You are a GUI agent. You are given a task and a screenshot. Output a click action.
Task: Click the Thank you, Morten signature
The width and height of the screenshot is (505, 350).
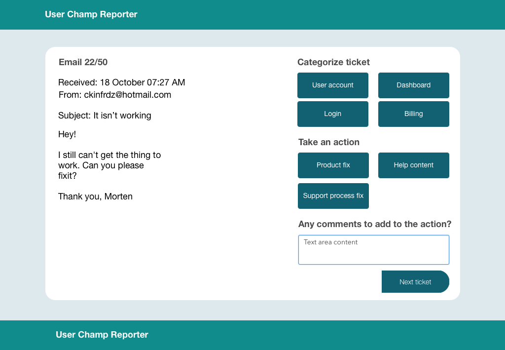[95, 196]
